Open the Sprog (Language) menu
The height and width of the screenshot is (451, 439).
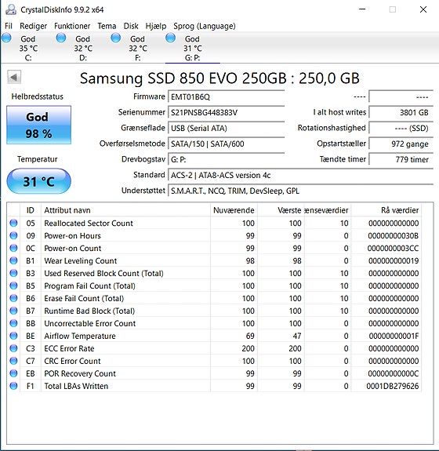(205, 26)
